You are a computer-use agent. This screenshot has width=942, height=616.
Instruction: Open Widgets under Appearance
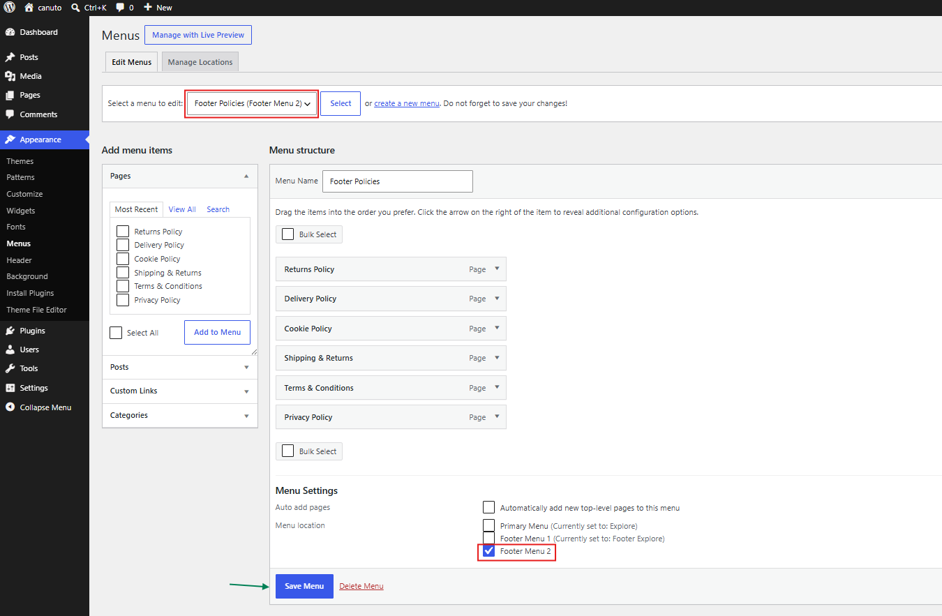(21, 211)
